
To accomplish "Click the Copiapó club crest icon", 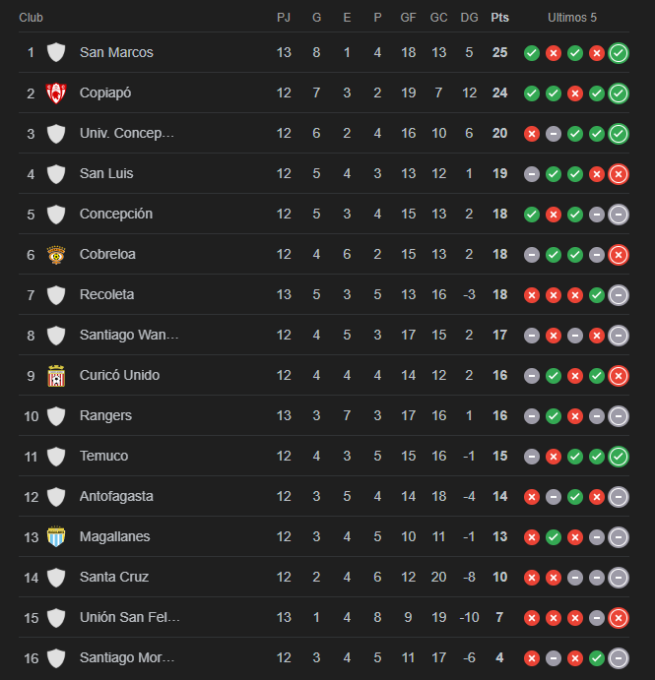I will coord(56,93).
